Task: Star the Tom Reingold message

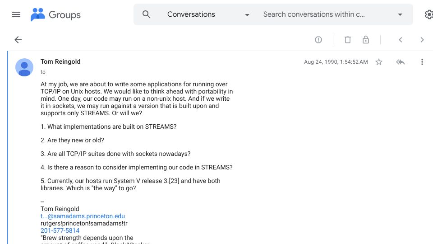Action: click(x=379, y=62)
